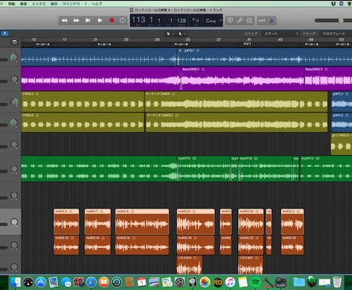
Task: Open Calendar from the Dock
Action: tap(142, 282)
